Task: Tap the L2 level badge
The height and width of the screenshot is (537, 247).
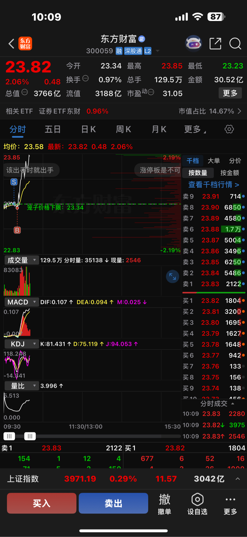Action: (148, 51)
